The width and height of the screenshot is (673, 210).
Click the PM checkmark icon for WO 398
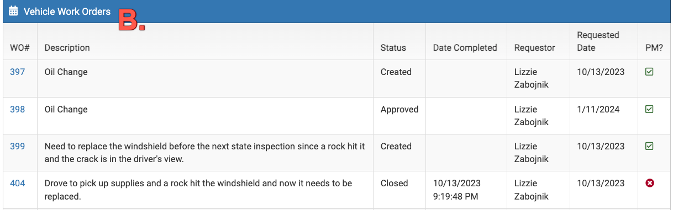(x=650, y=109)
